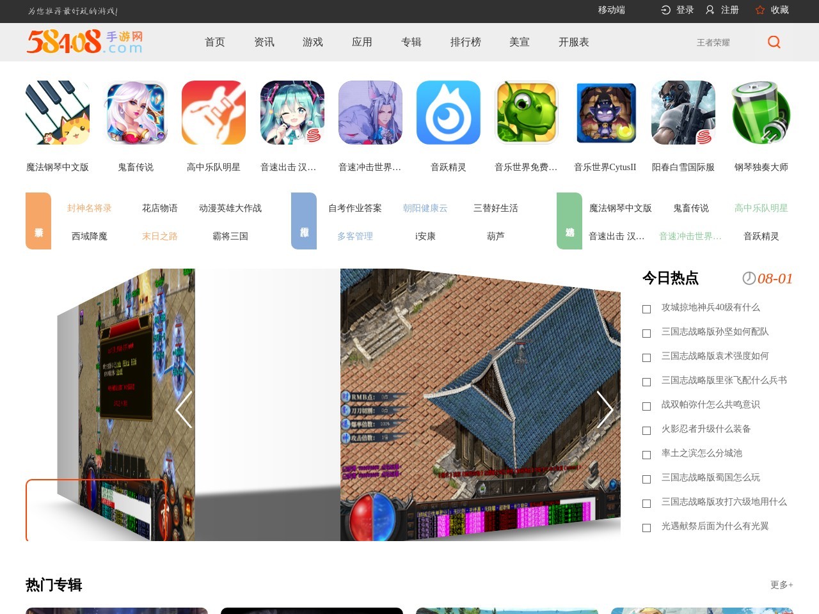Open the 钢琴独奏大师 green battery icon

pos(761,113)
